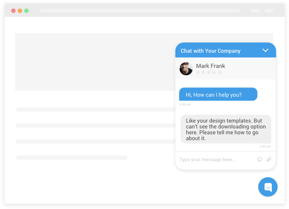Open the emoji picker smiley icon

point(260,159)
